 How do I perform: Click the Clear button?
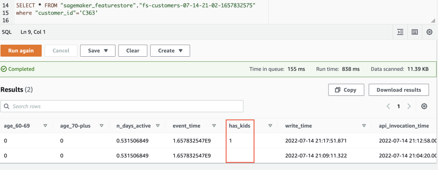click(x=133, y=51)
